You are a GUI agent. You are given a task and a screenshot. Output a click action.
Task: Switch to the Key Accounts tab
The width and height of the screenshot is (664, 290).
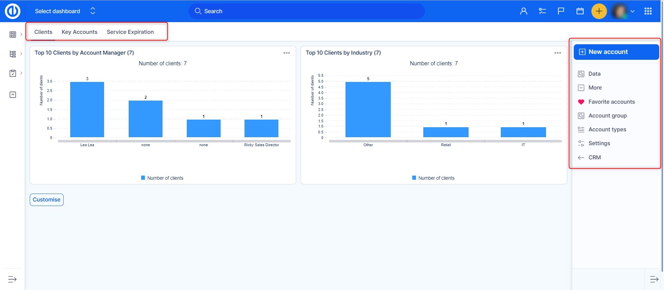[80, 32]
